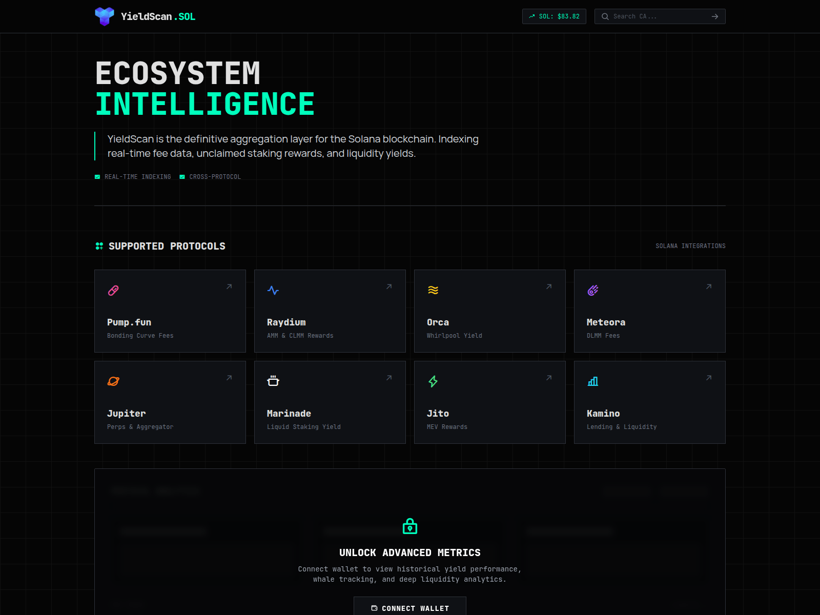Screen dimensions: 820x615
Task: Open Jupiter via its arrow icon
Action: 229,378
